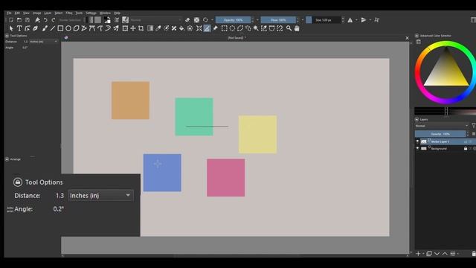The height and width of the screenshot is (268, 476).
Task: Hide the Background layer eye icon
Action: pyautogui.click(x=417, y=148)
